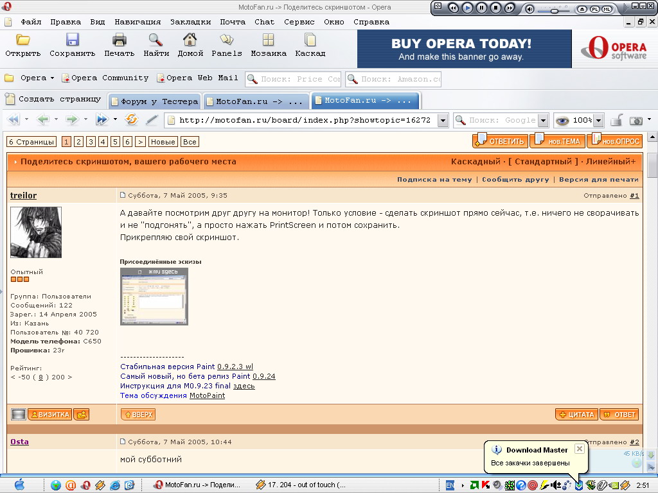
Task: Click the ВИЗИТКА button under treilor
Action: (x=49, y=415)
